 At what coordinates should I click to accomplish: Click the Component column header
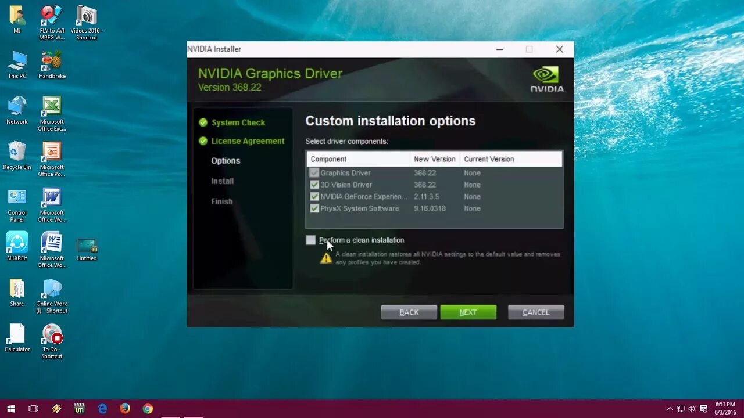(358, 159)
